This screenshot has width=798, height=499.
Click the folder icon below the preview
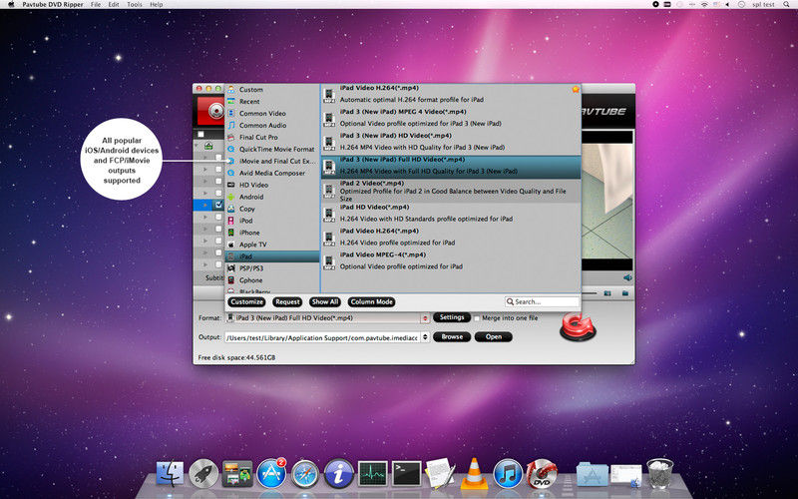625,293
